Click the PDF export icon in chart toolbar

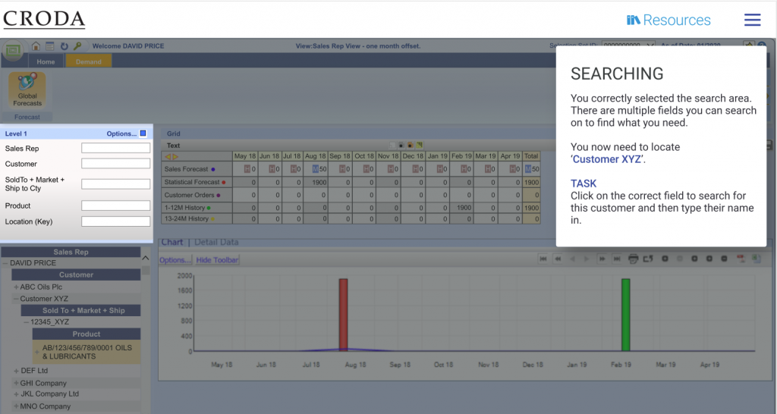pyautogui.click(x=741, y=259)
